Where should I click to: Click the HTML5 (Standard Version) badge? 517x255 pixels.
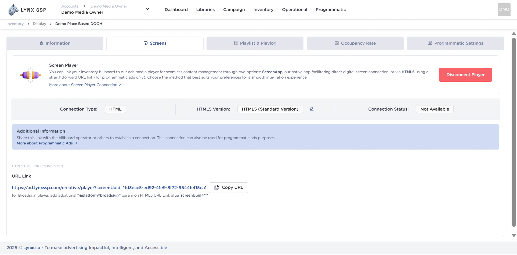(270, 109)
